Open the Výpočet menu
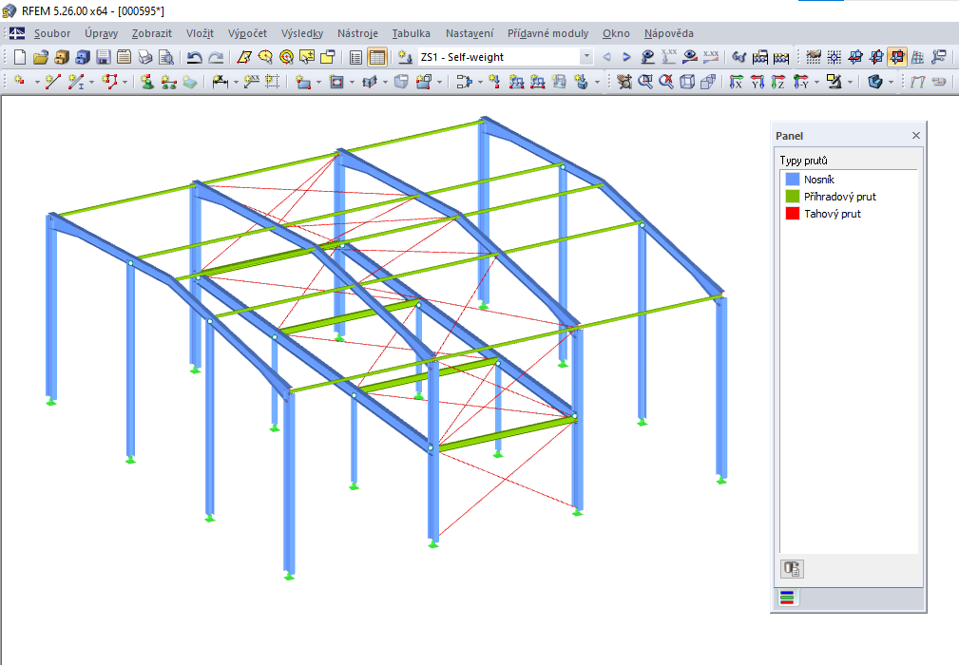 [x=248, y=33]
